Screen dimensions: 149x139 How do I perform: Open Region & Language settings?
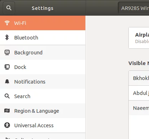[43, 111]
